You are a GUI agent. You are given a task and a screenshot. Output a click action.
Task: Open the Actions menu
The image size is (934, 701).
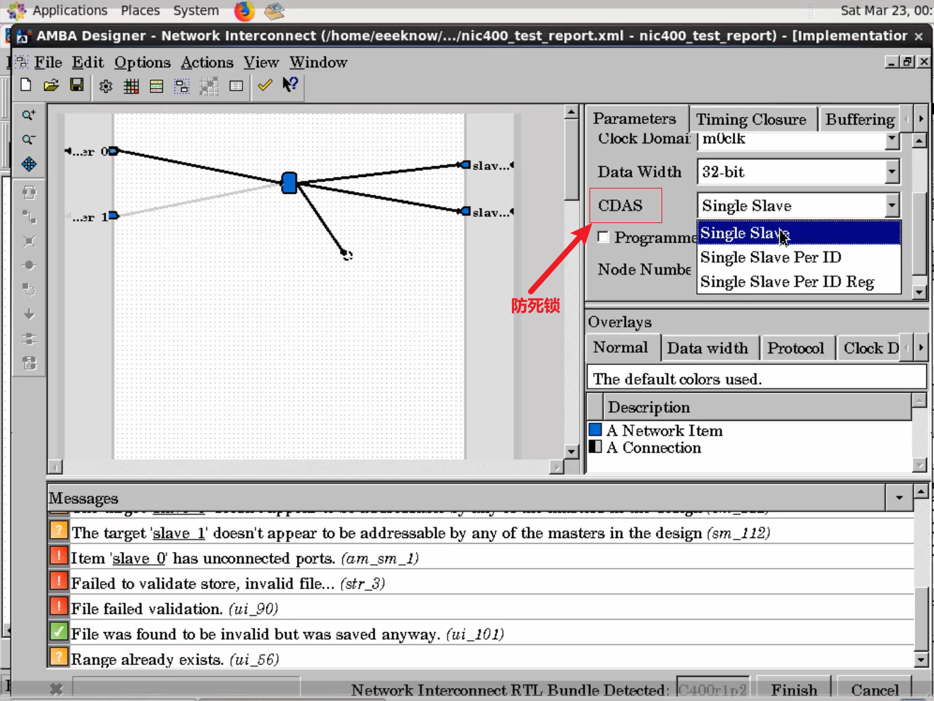point(207,62)
